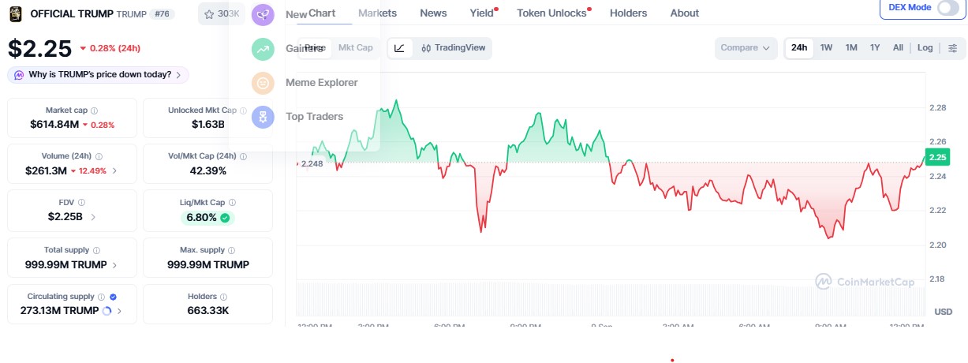Open the Chart tab
This screenshot has height=363, width=968.
322,13
